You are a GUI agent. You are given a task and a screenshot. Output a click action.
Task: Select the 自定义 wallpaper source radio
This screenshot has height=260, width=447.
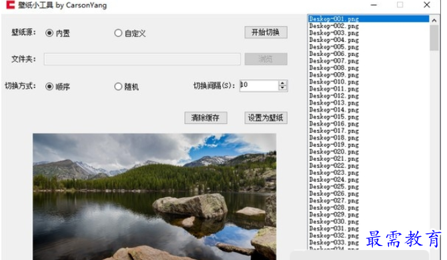pyautogui.click(x=118, y=33)
